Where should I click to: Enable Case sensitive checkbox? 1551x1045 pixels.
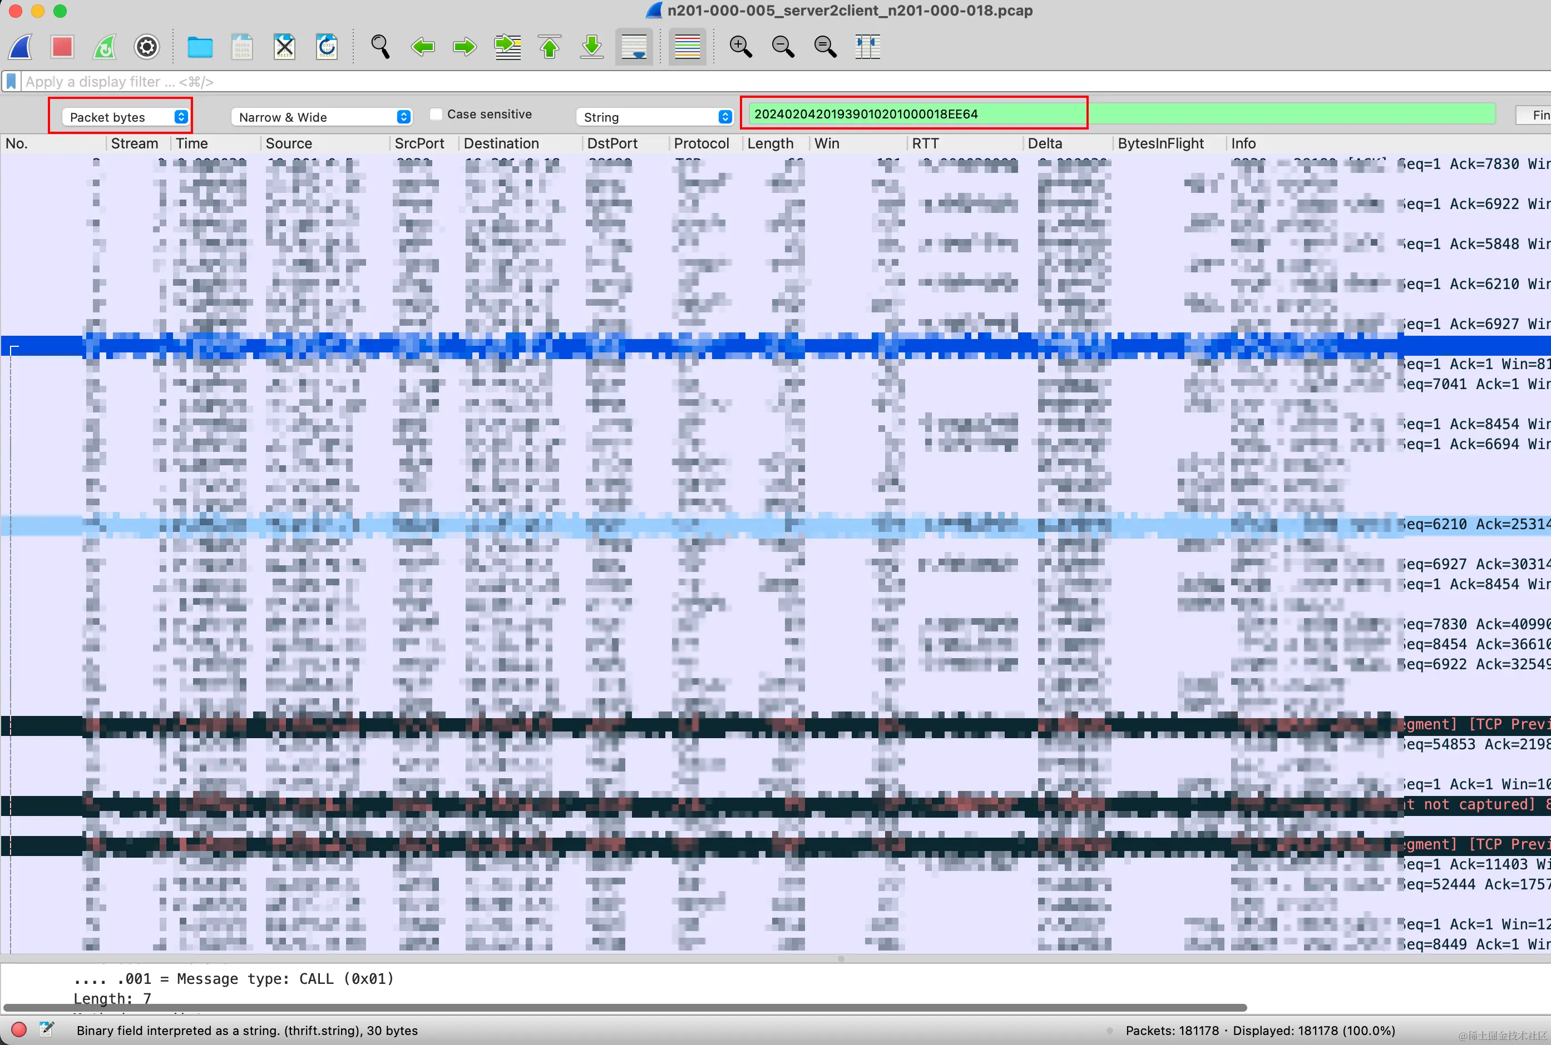436,114
